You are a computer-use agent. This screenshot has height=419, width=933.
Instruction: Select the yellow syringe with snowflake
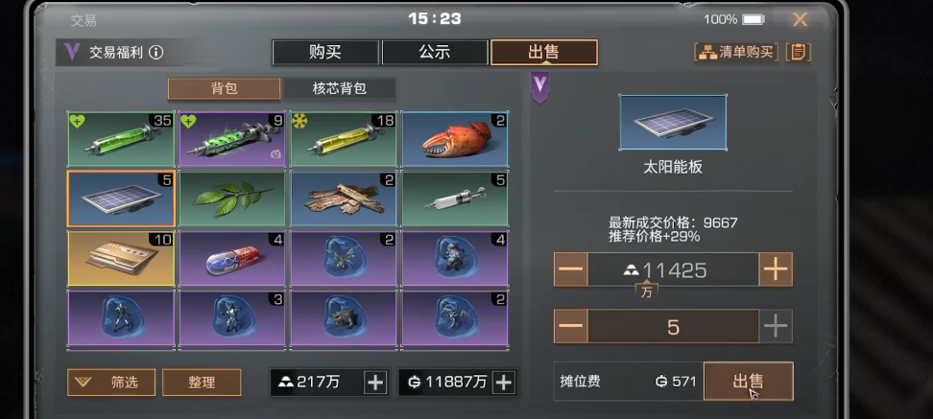pyautogui.click(x=344, y=138)
